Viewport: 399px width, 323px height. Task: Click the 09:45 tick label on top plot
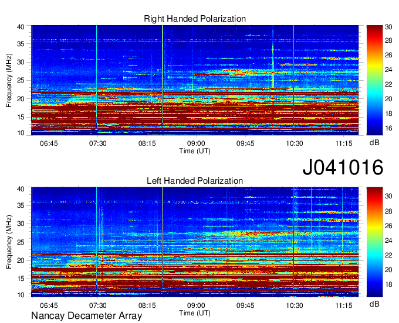(x=245, y=143)
